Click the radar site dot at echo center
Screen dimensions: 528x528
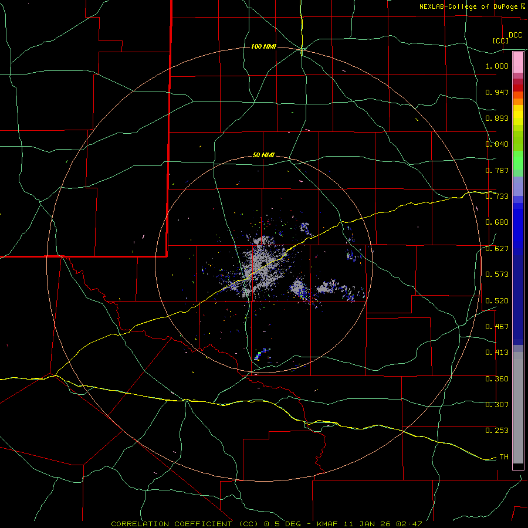(264, 263)
